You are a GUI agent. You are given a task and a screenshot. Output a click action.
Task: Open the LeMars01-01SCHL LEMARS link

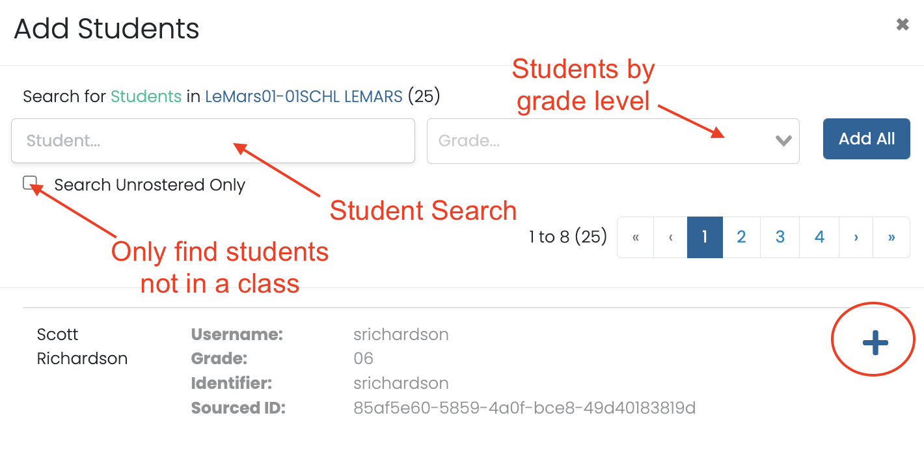(x=304, y=97)
